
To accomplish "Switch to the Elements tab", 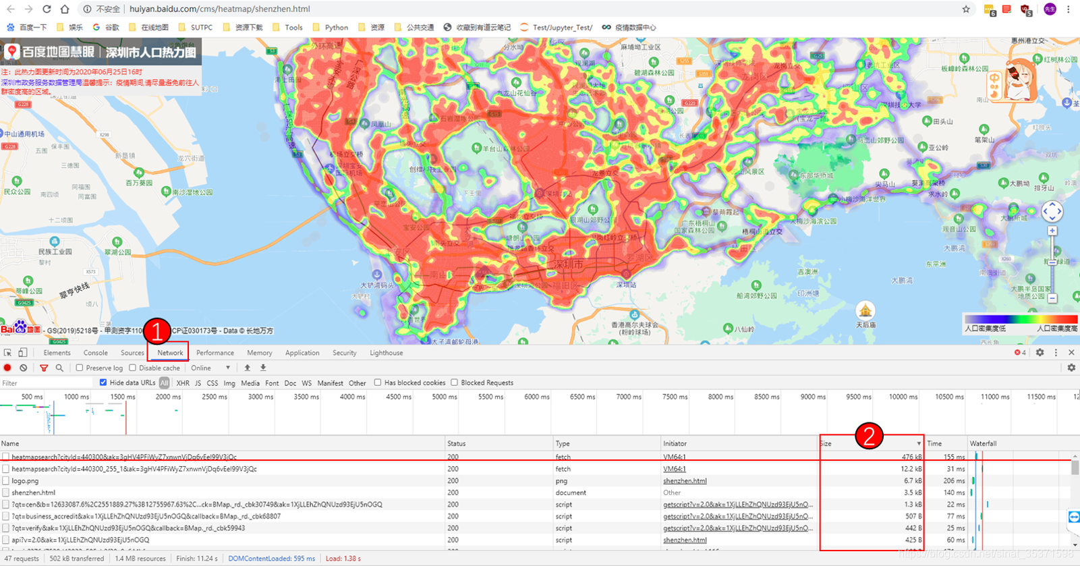I will (x=57, y=353).
